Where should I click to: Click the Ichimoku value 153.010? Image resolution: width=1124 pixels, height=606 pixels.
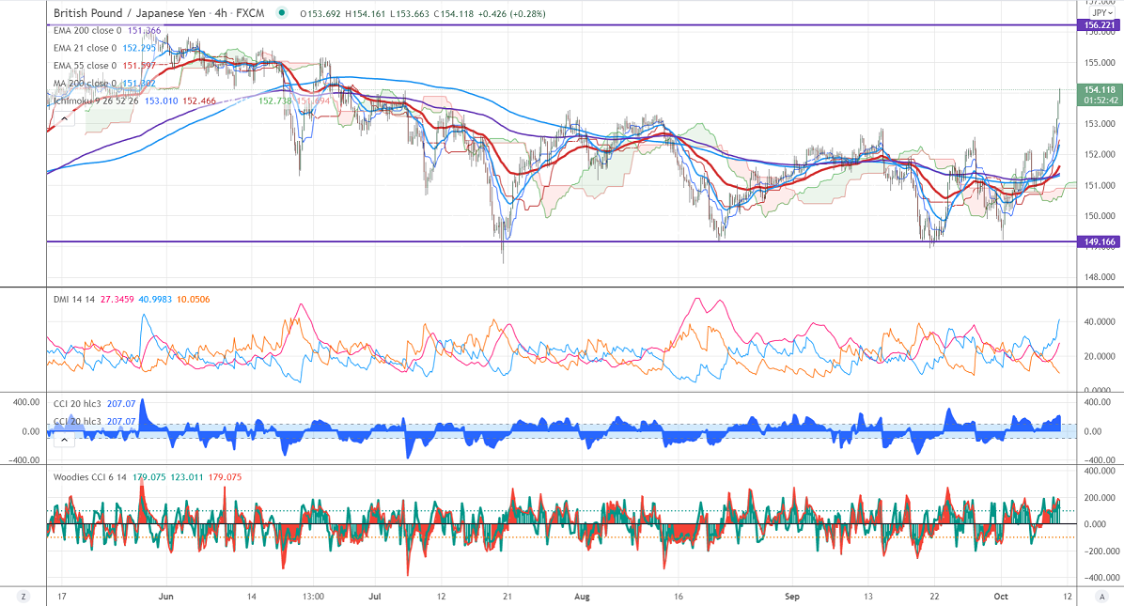[162, 101]
